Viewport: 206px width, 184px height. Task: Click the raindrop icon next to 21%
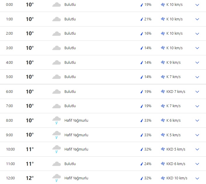[141, 19]
